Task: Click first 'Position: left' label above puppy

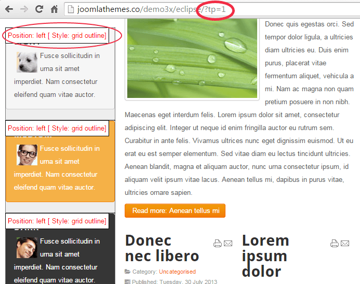Action: click(x=57, y=35)
